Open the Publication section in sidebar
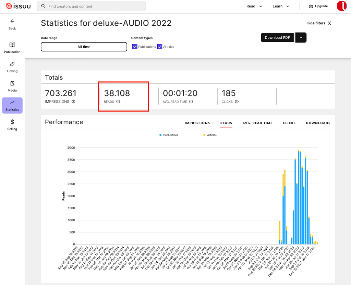 click(x=12, y=48)
